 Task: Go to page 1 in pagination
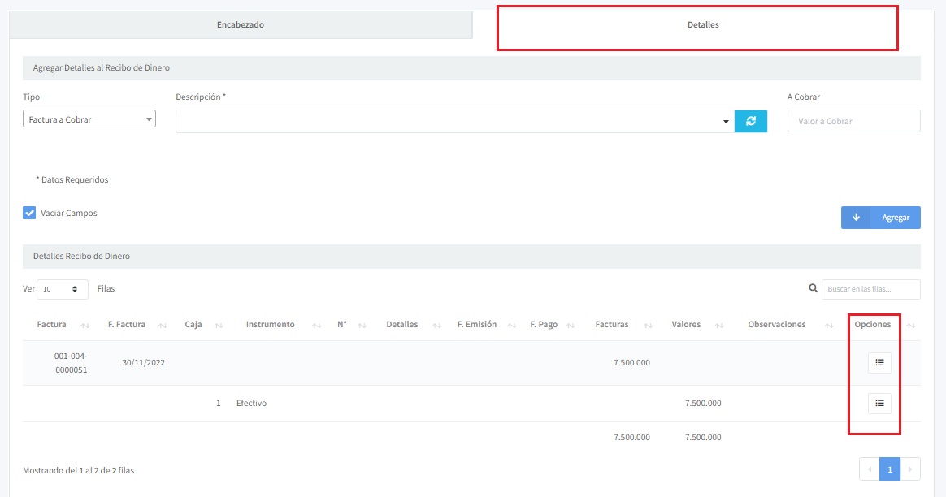coord(890,469)
